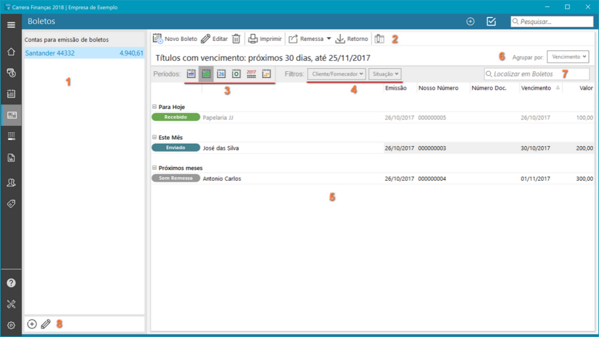
Task: Open the settings gear in sidebar
Action: (x=11, y=325)
